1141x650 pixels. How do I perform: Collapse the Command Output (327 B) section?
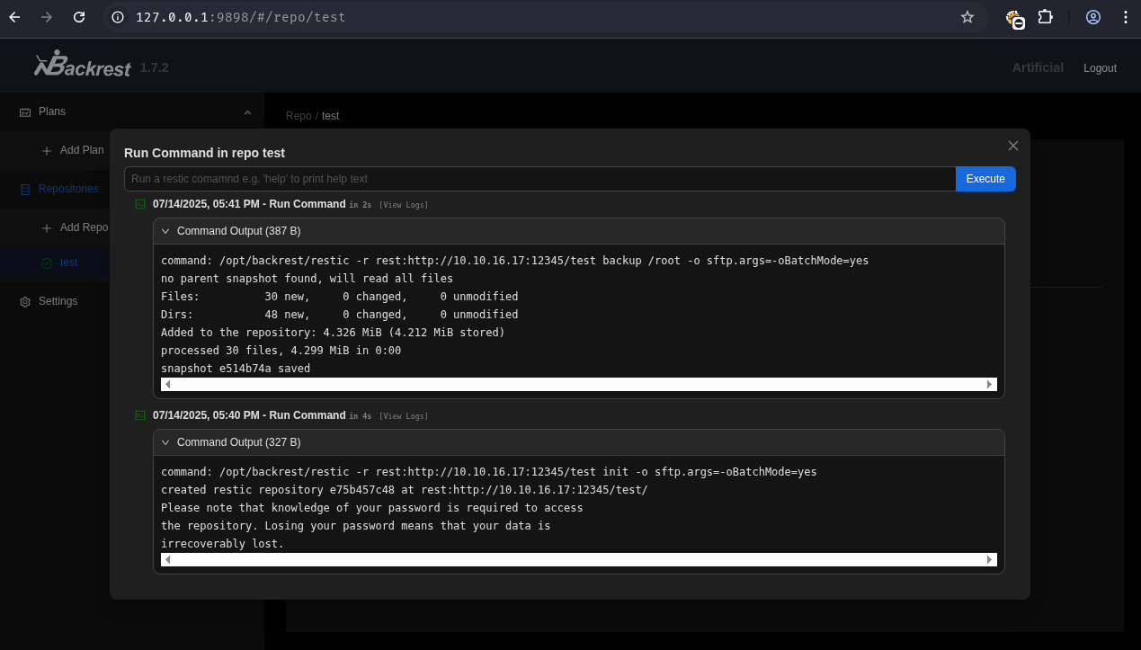pos(165,442)
